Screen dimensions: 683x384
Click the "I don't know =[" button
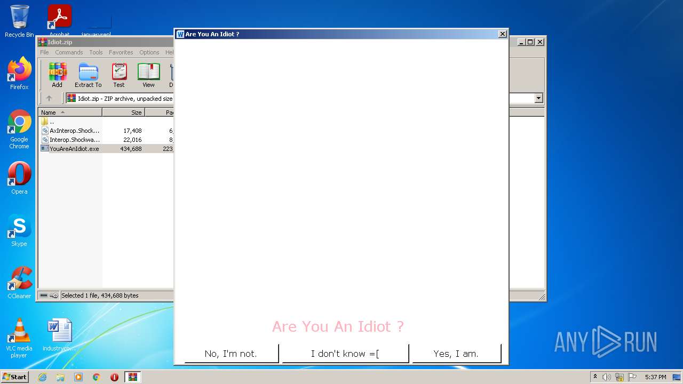(x=345, y=354)
